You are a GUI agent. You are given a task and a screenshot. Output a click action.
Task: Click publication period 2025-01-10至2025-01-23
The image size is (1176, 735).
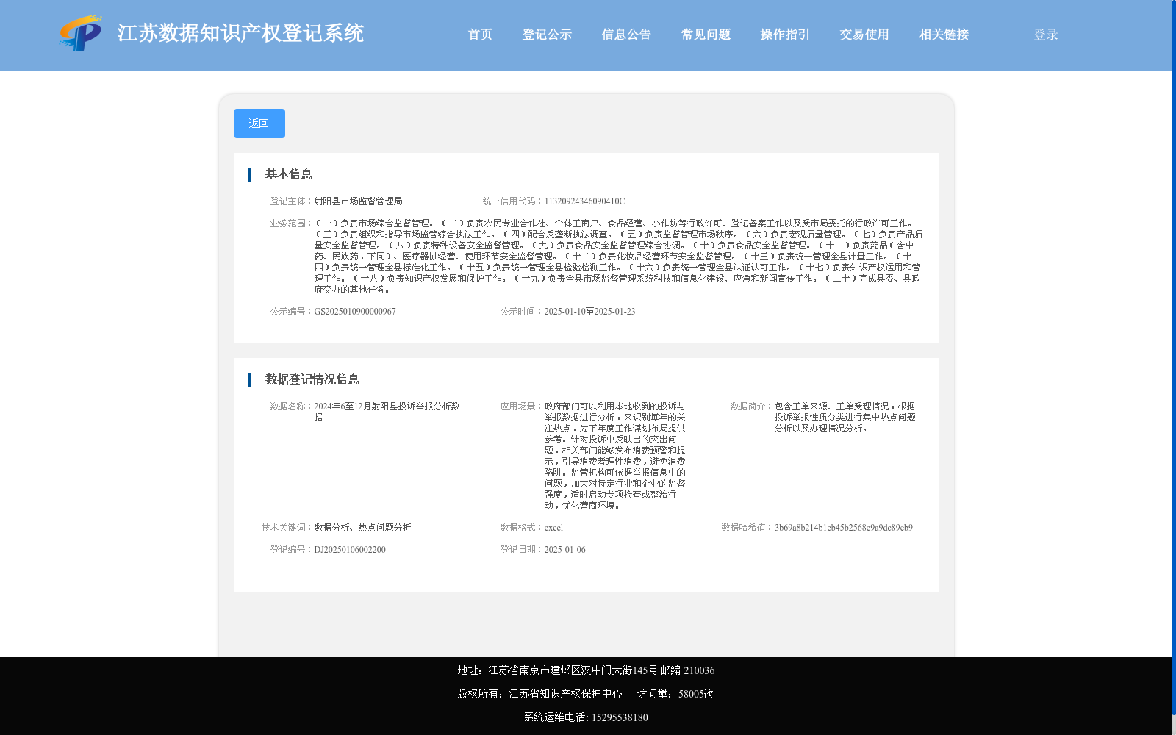coord(589,312)
